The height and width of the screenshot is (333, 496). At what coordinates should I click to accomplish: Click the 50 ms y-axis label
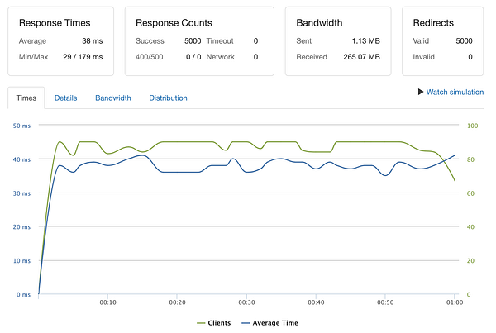coord(22,126)
